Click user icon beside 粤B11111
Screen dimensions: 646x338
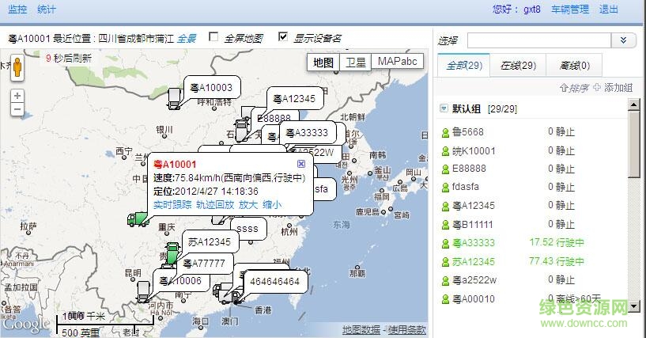(x=445, y=225)
